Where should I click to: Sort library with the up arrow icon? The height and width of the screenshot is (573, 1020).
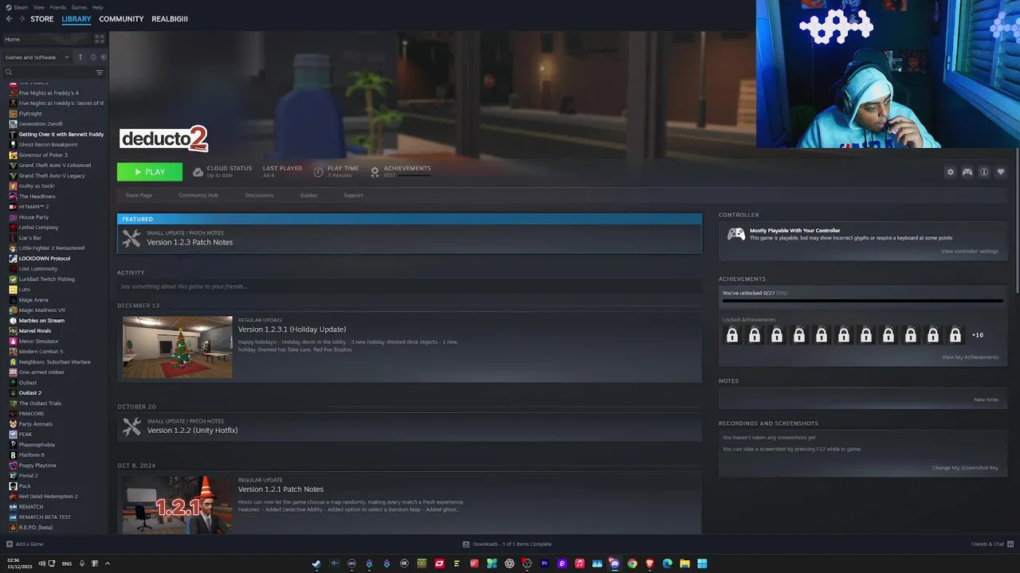pyautogui.click(x=80, y=57)
